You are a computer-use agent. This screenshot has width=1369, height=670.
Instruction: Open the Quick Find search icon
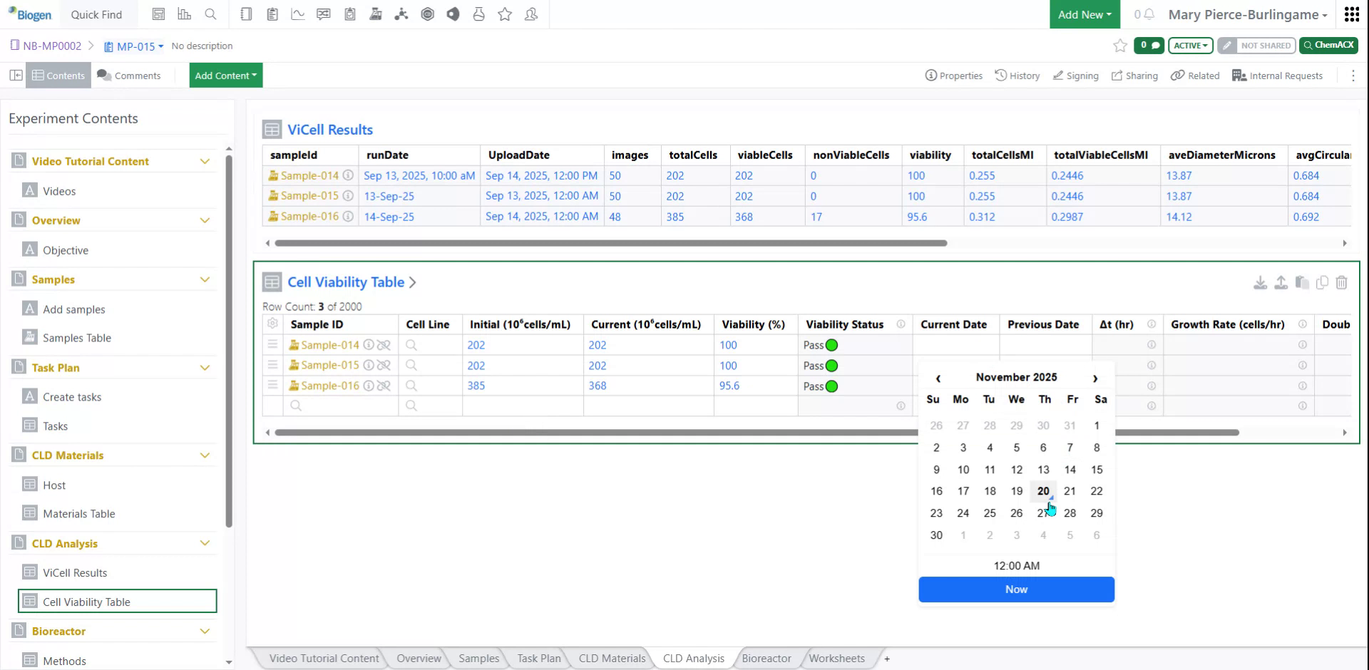click(x=211, y=14)
